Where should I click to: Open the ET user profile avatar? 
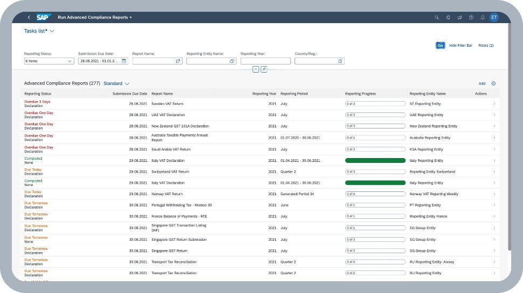pyautogui.click(x=494, y=17)
